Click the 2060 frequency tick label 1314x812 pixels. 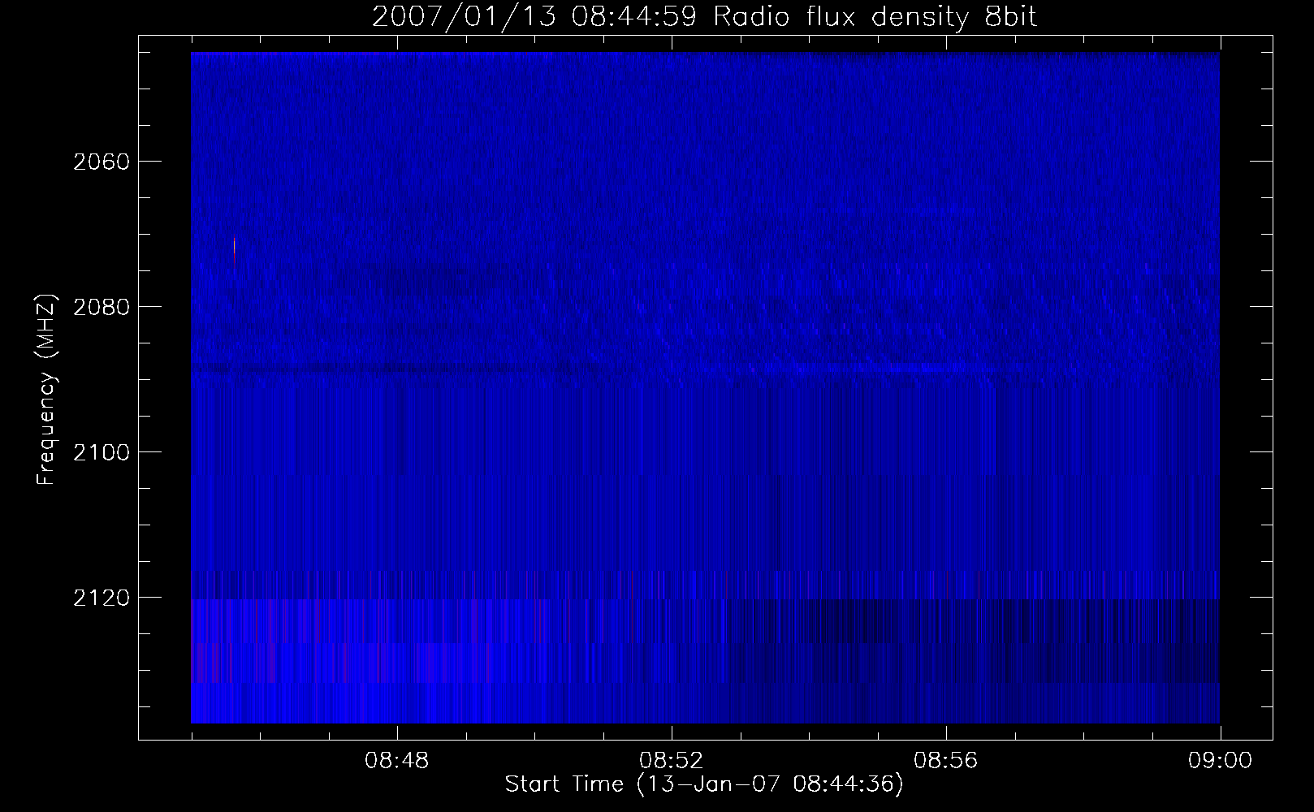pos(101,162)
